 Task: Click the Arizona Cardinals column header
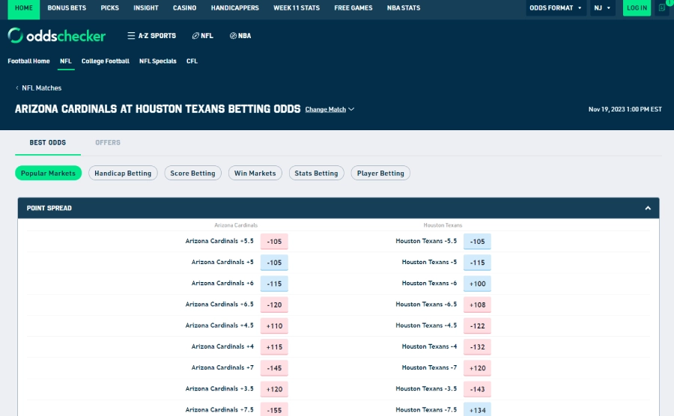coord(236,225)
